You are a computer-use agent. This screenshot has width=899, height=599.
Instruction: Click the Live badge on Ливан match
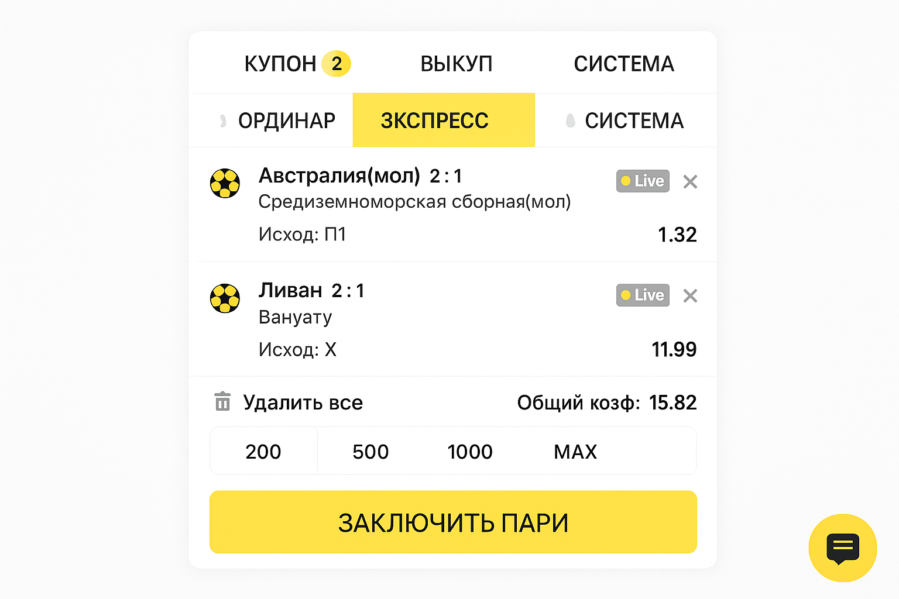(x=643, y=295)
